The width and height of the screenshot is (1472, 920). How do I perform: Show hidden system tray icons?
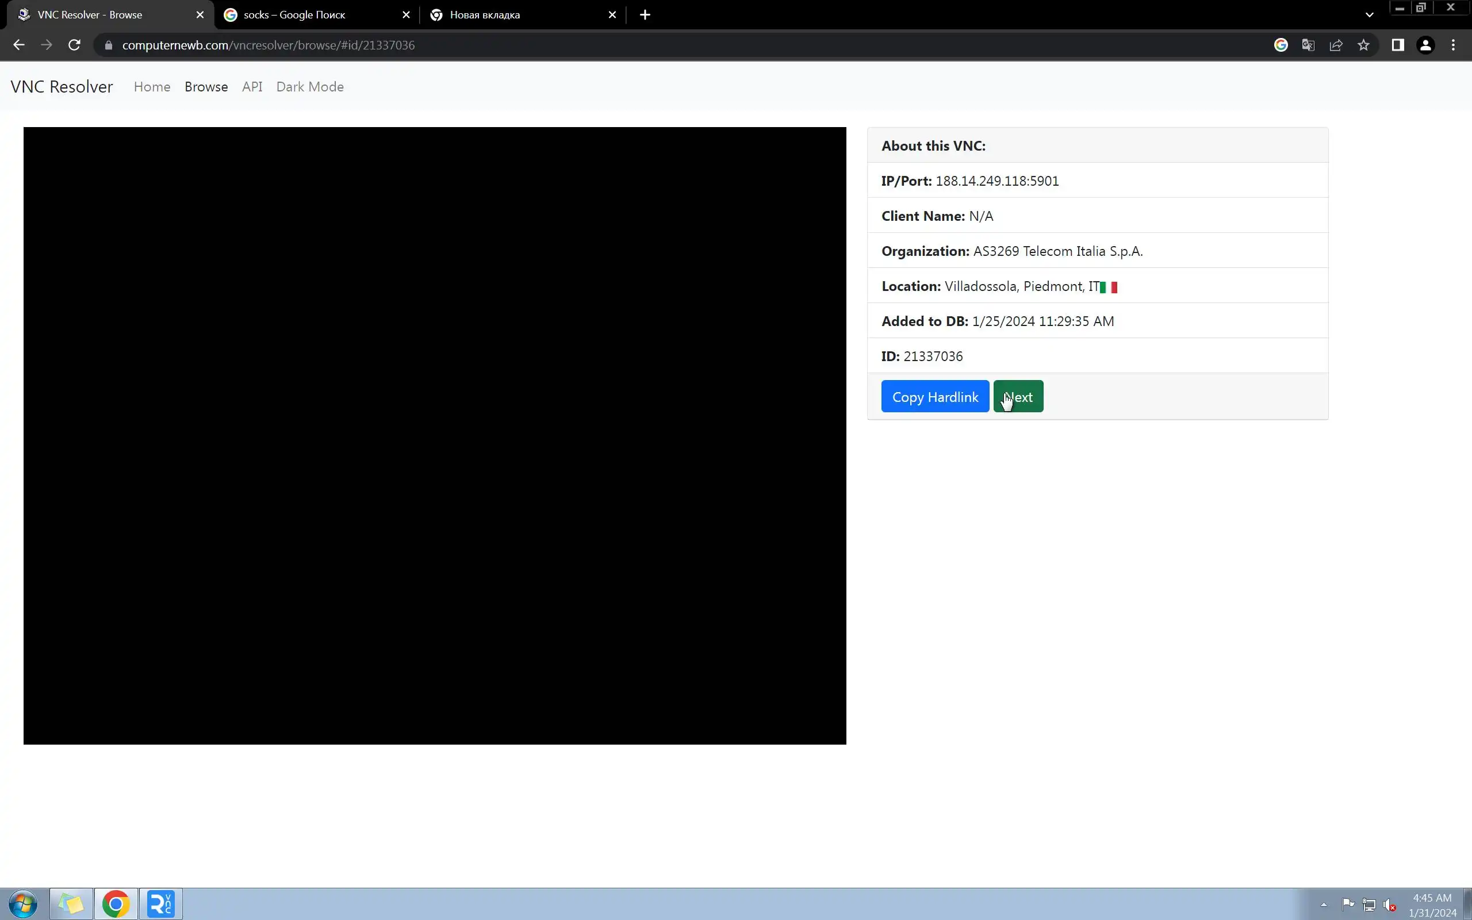click(1324, 904)
